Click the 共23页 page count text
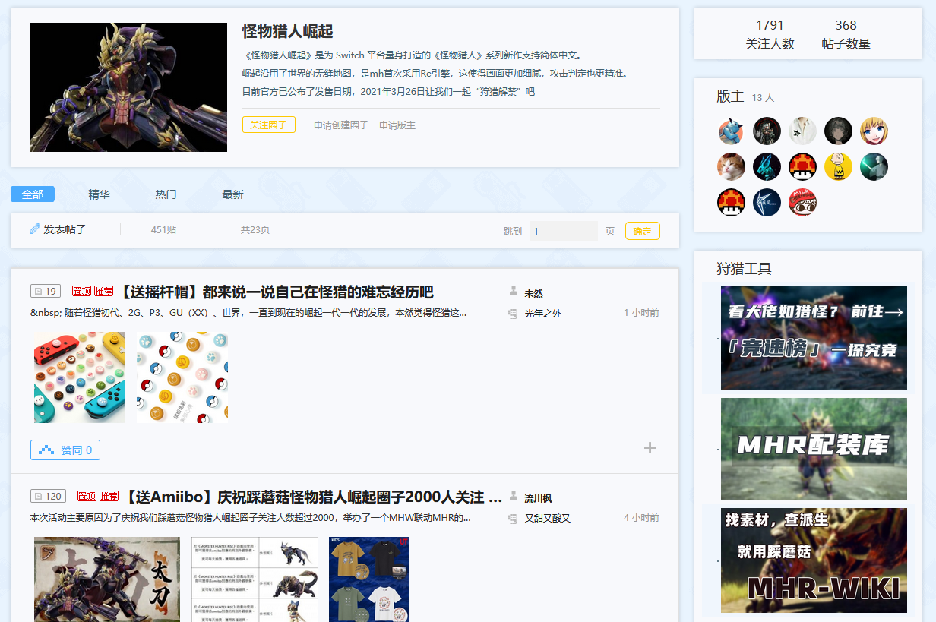 tap(255, 229)
